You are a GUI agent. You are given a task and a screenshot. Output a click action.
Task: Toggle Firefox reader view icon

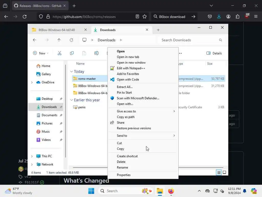tap(137, 17)
